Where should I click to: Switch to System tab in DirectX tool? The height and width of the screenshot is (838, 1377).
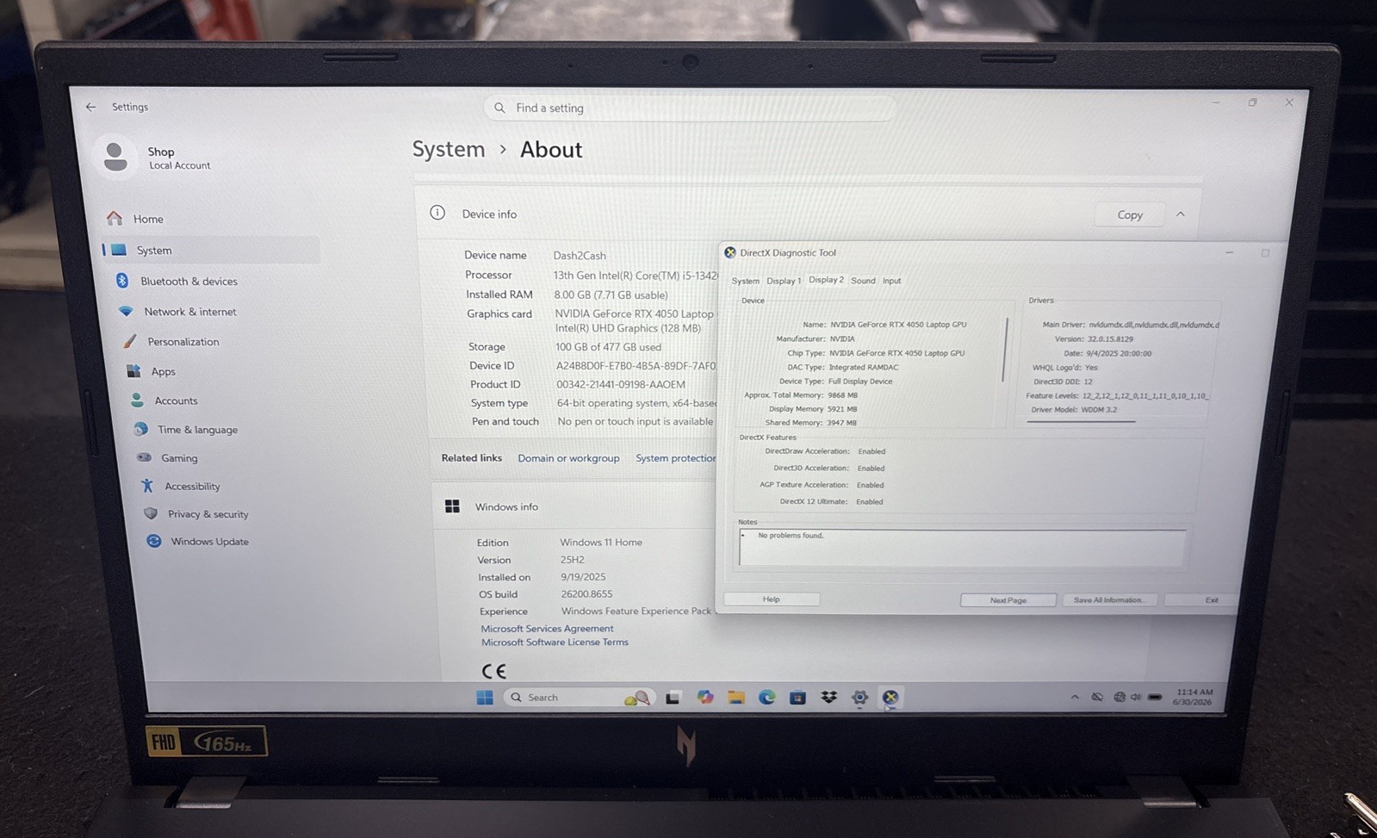pyautogui.click(x=745, y=281)
